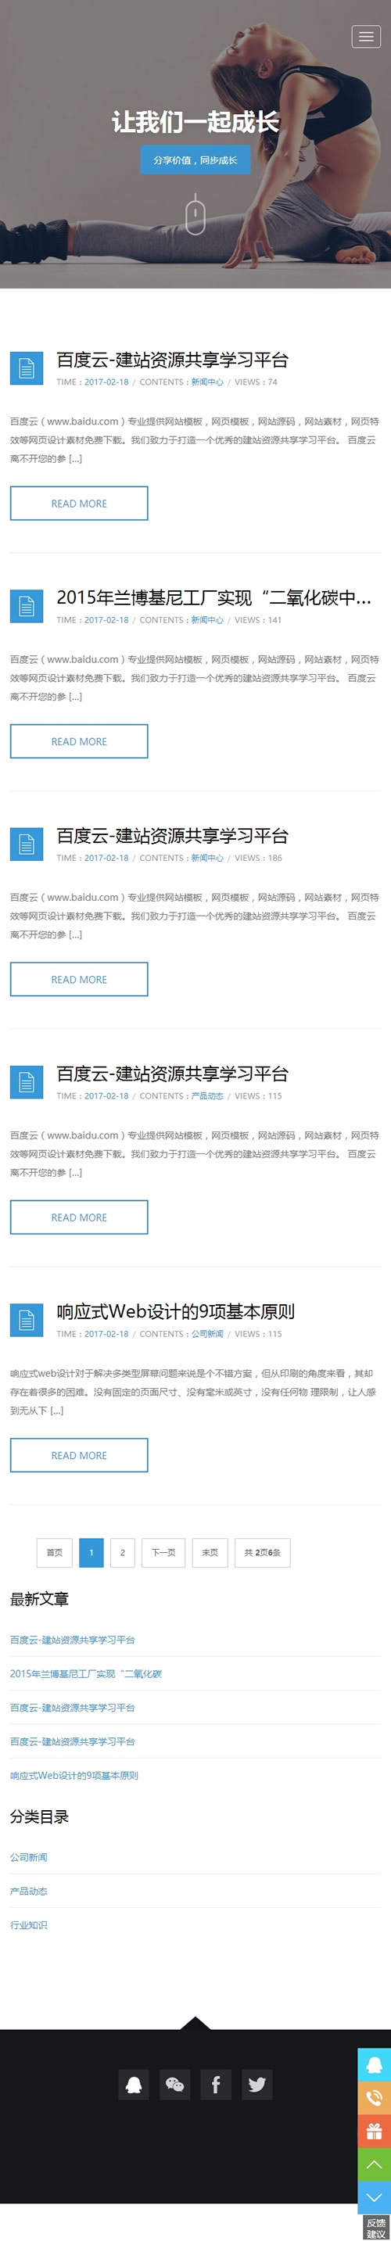Image resolution: width=391 pixels, height=2241 pixels.
Task: Open 响应式Web设计的9项基本原则 article title
Action: tap(176, 1311)
